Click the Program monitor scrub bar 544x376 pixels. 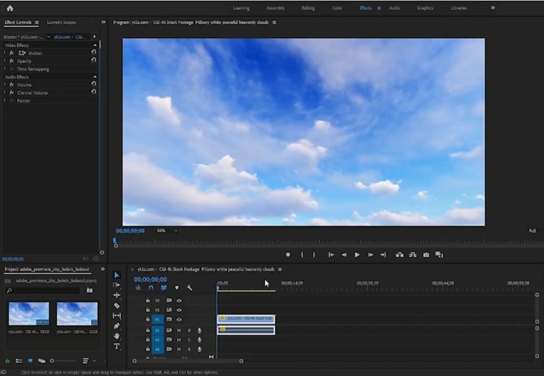coord(326,242)
